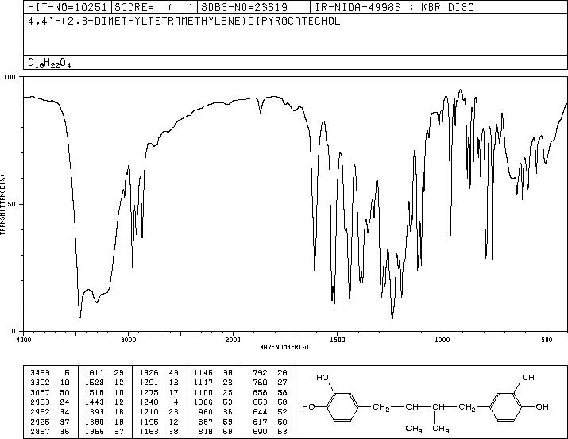The image size is (568, 439).
Task: Select peak table value 1291
Action: tap(149, 383)
